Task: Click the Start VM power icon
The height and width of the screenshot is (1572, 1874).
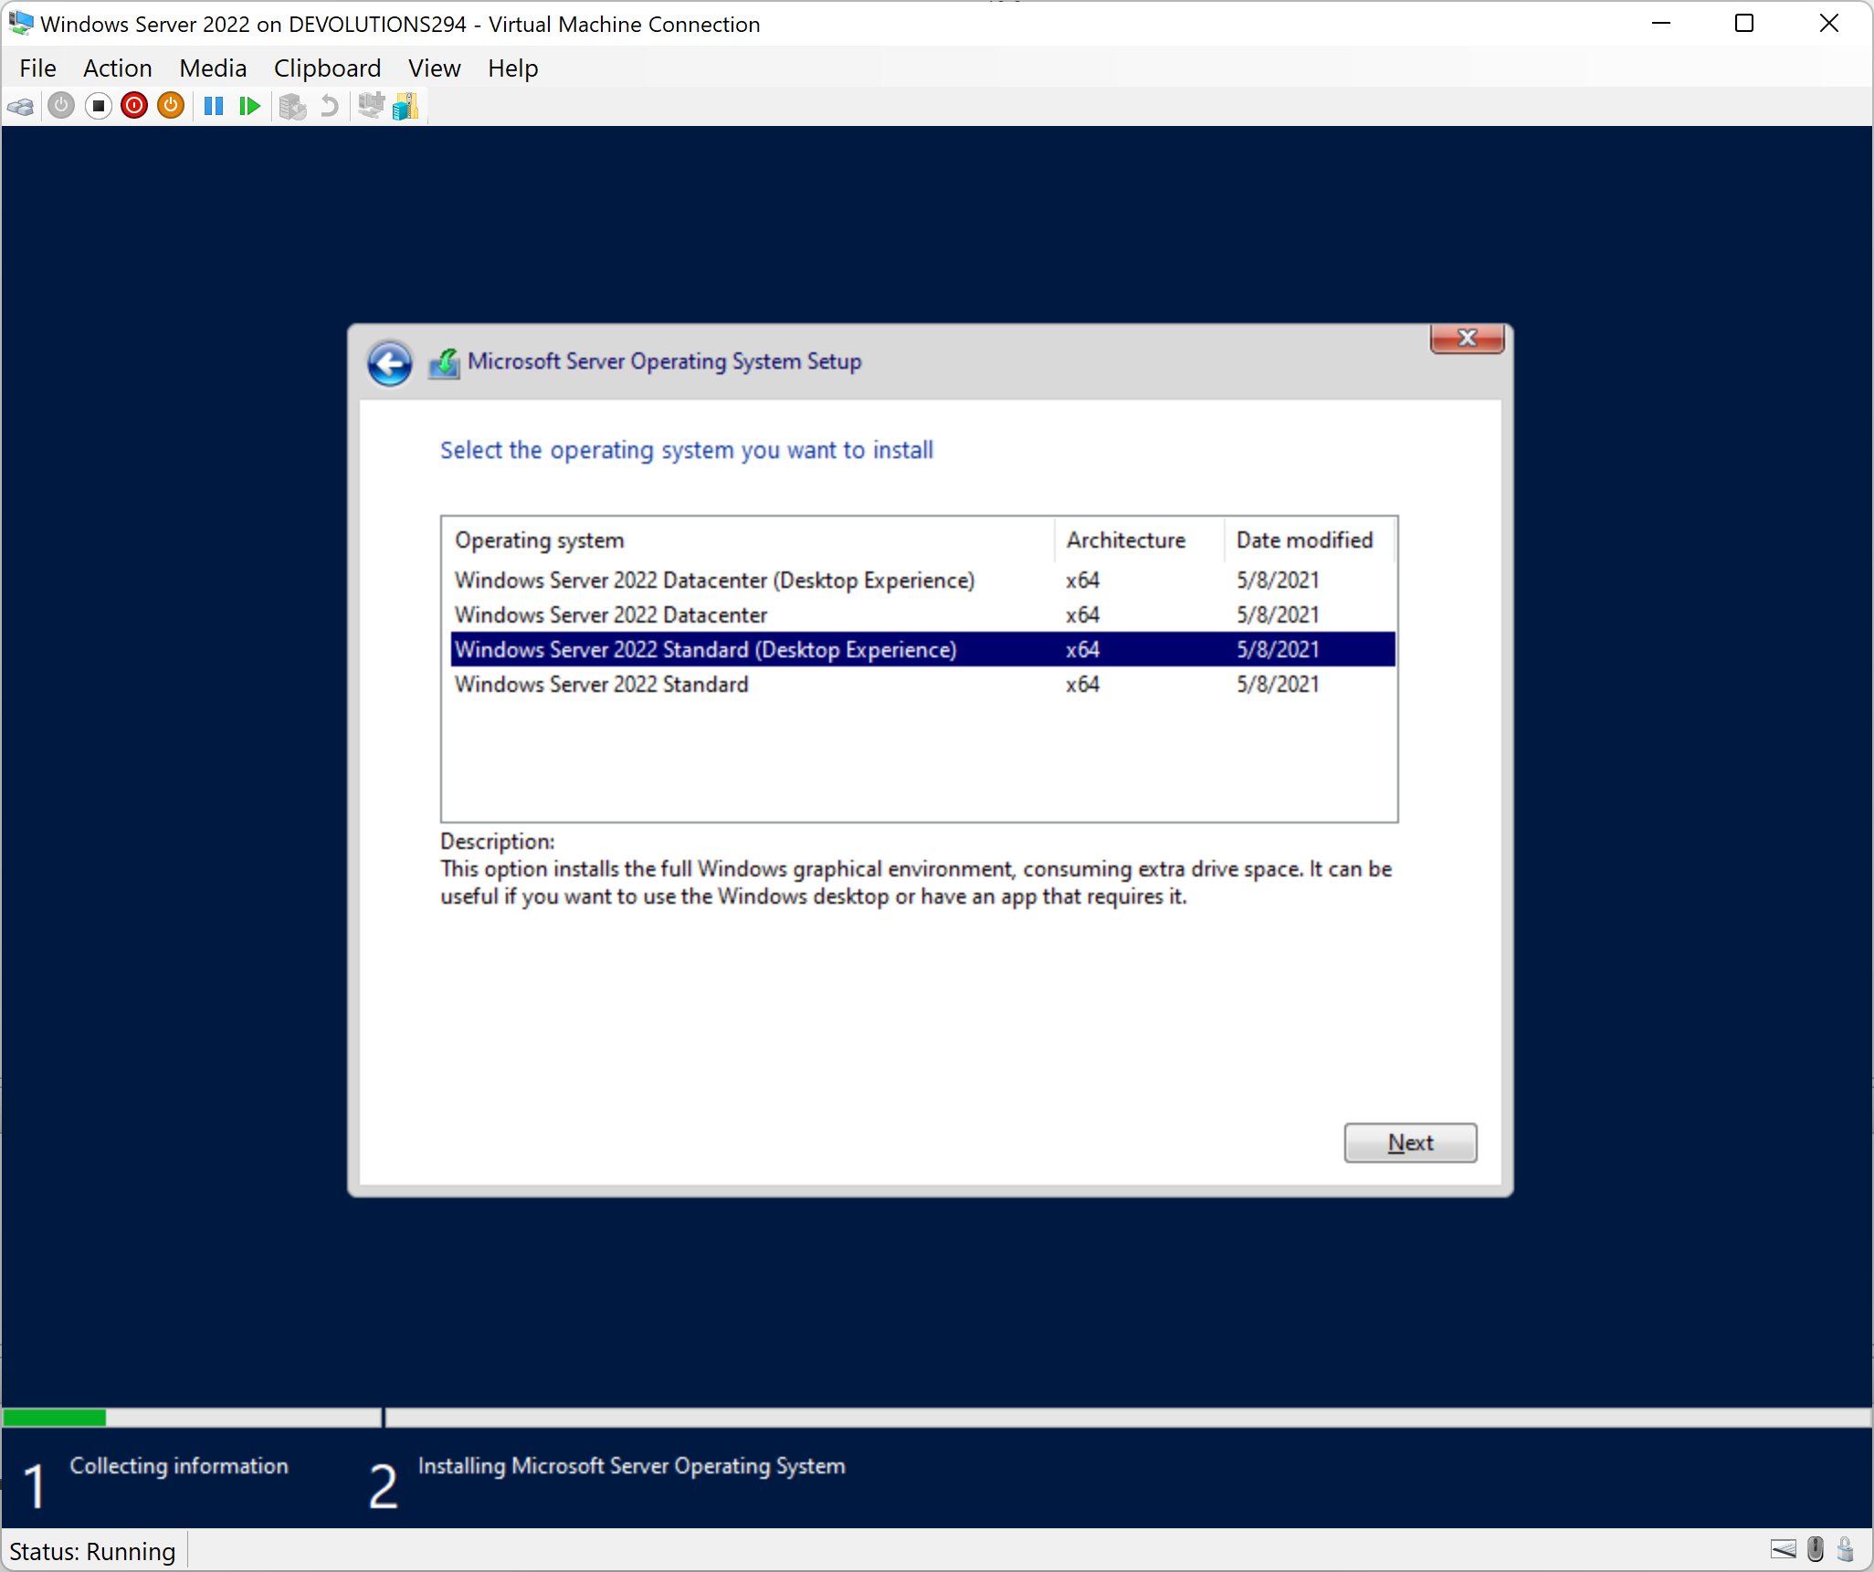Action: (61, 106)
